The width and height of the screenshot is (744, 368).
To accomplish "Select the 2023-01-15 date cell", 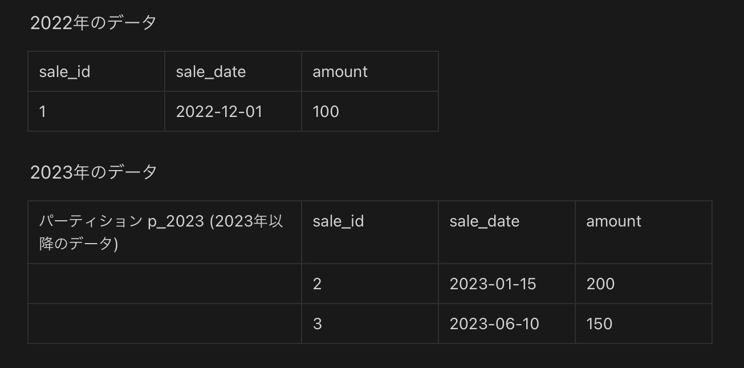I will click(493, 284).
